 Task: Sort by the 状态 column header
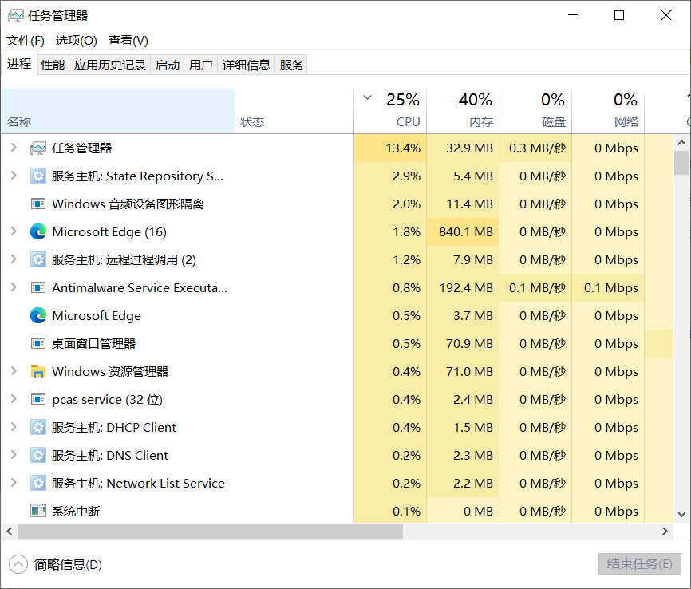tap(294, 111)
